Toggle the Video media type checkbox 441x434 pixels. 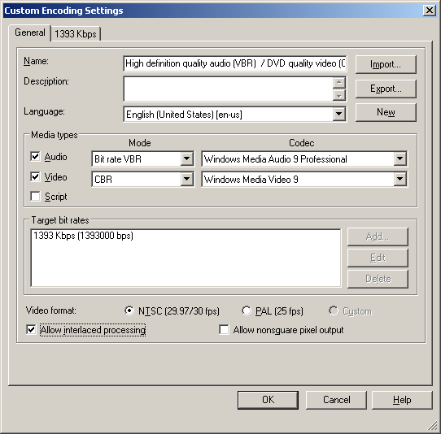click(x=35, y=176)
